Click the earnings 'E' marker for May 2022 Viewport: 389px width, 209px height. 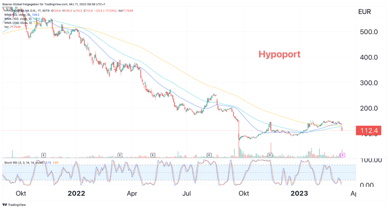(x=153, y=155)
